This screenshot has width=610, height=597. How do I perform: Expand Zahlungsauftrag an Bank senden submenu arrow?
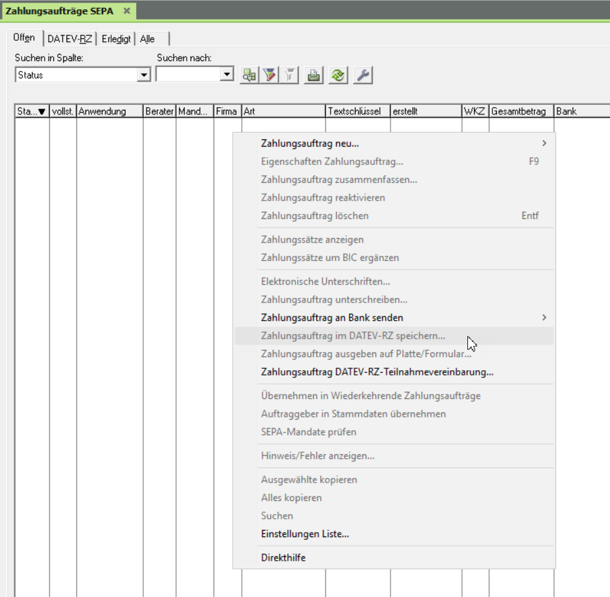tap(544, 318)
